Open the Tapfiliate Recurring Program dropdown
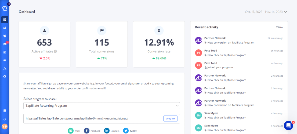The image size is (297, 134). pyautogui.click(x=102, y=106)
